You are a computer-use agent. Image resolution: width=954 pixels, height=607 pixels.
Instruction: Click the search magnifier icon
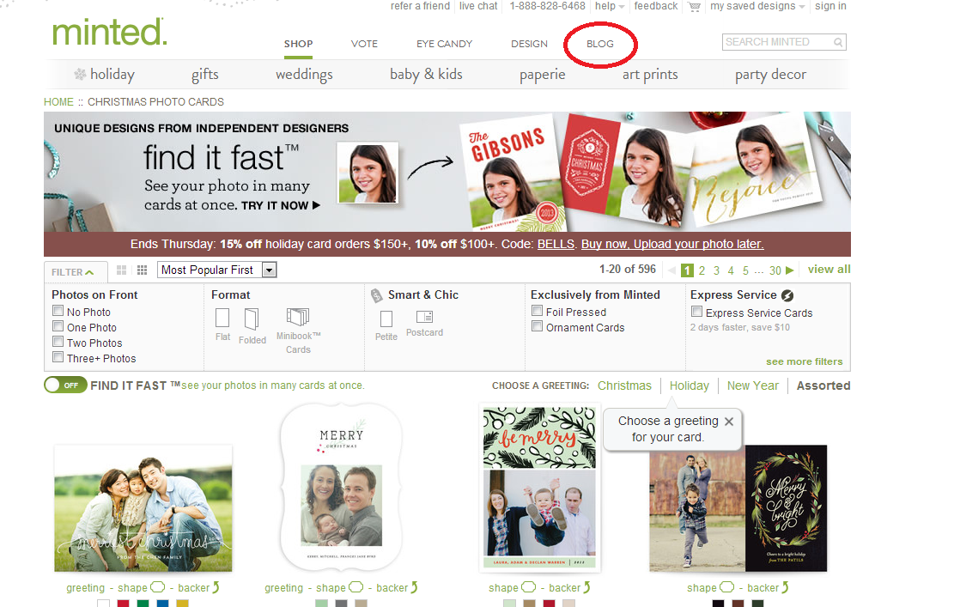click(838, 42)
